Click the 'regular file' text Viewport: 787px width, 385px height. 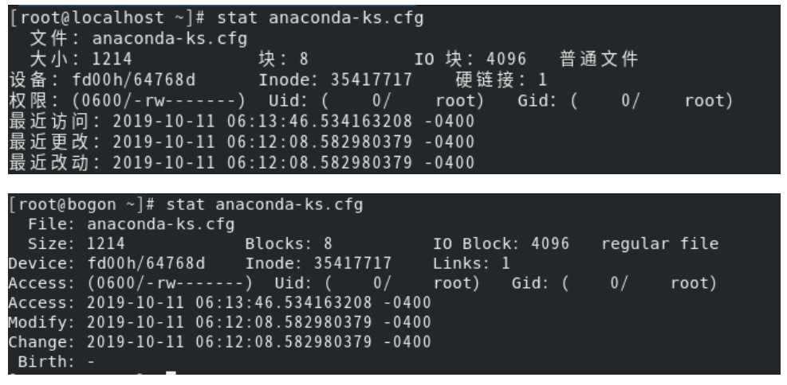click(660, 243)
